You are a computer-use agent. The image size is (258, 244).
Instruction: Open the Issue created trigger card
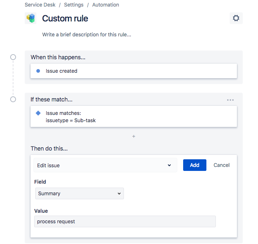click(x=134, y=71)
